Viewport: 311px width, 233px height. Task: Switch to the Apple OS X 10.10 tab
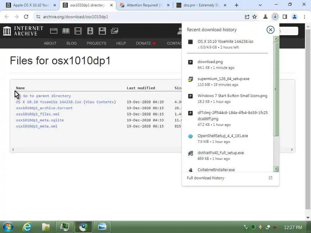point(31,5)
